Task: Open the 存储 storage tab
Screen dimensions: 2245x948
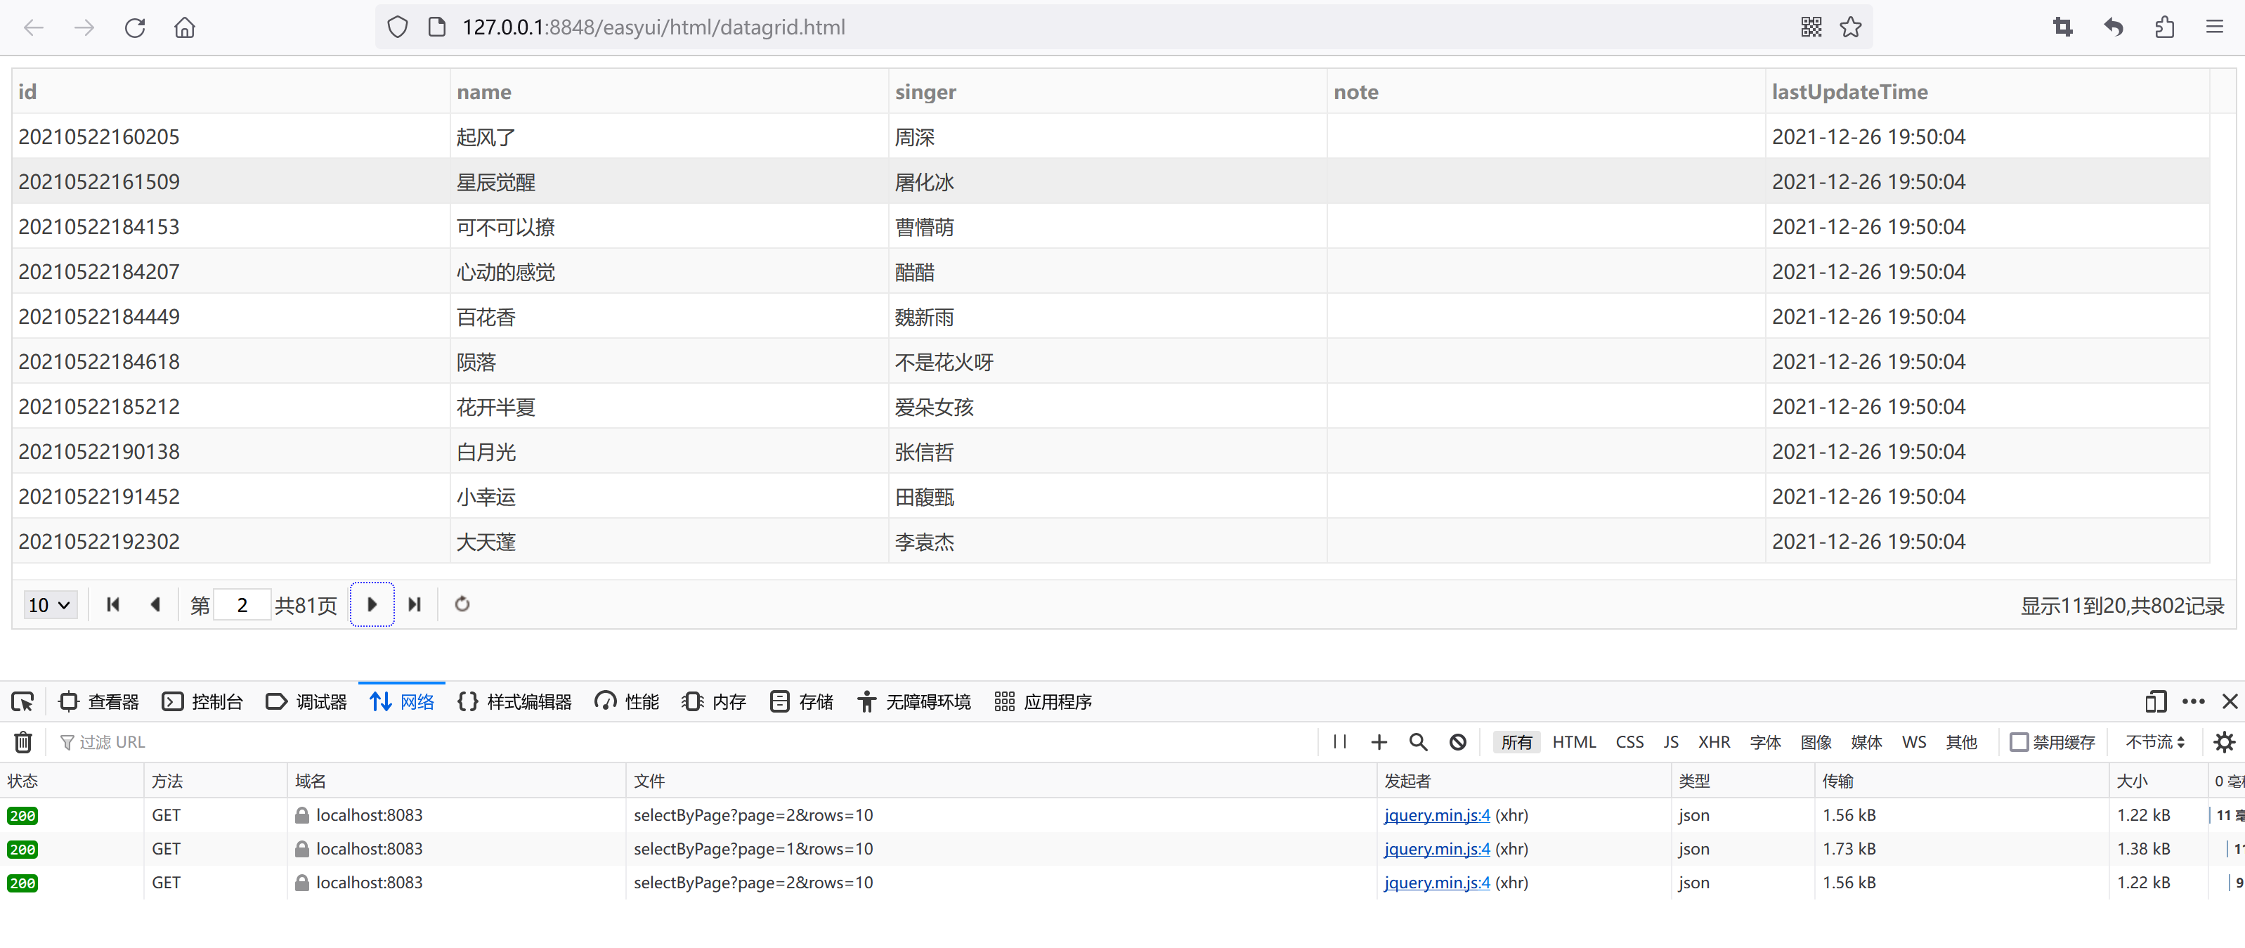Action: [x=802, y=702]
